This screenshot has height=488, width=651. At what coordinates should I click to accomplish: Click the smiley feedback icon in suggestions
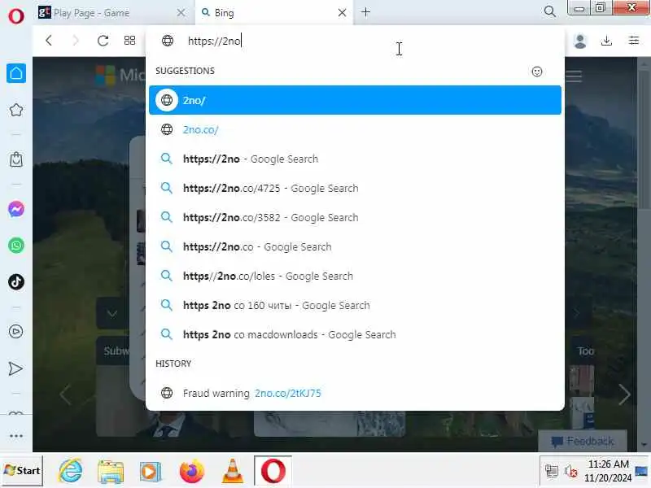tap(537, 72)
